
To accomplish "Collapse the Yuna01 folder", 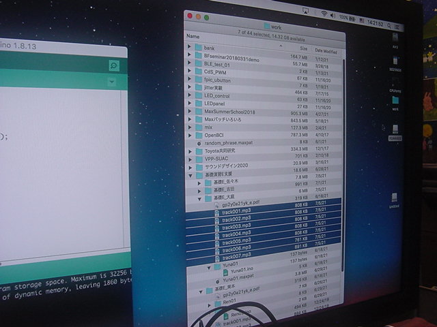I will [209, 268].
